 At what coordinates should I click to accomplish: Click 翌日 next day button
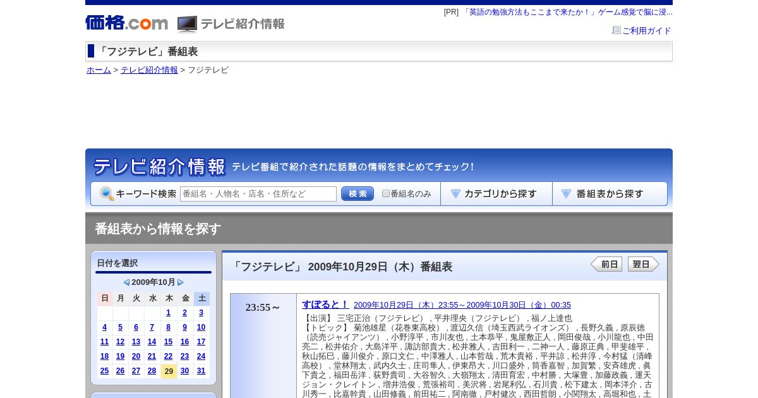pyautogui.click(x=643, y=264)
